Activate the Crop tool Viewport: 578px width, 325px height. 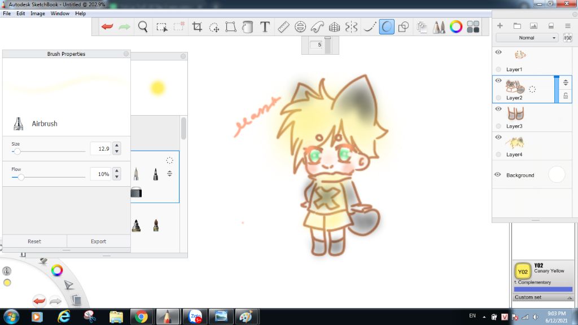pos(197,27)
